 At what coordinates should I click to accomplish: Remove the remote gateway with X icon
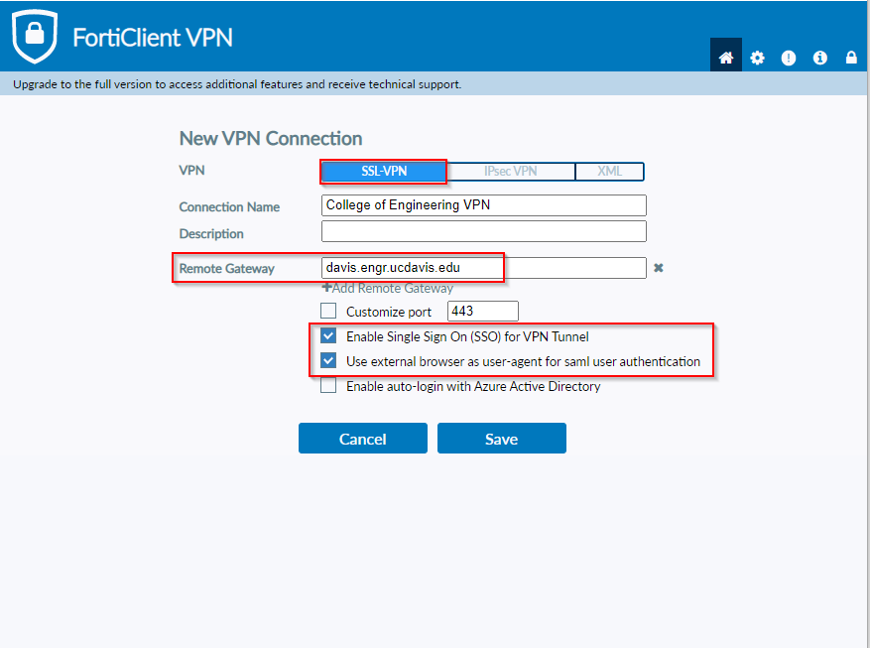658,268
